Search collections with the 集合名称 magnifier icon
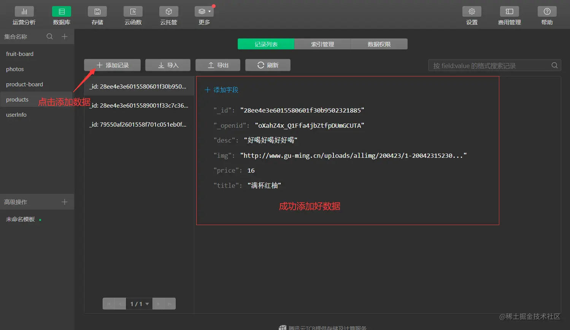 50,36
